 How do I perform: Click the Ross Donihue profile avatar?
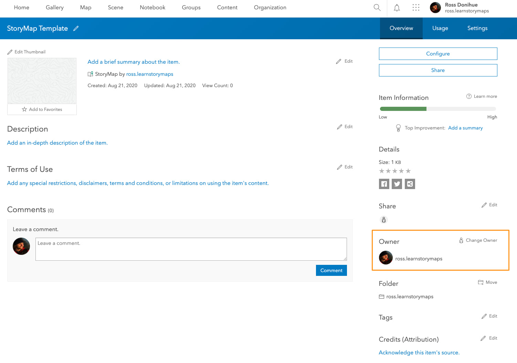435,8
